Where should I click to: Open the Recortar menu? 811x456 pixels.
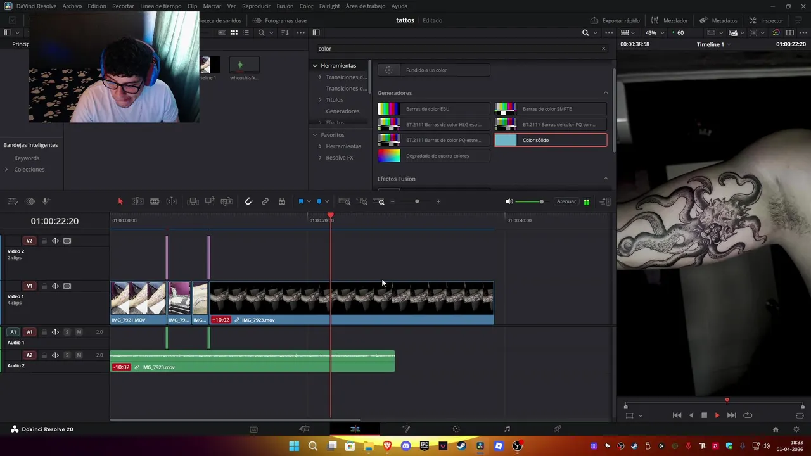tap(123, 6)
